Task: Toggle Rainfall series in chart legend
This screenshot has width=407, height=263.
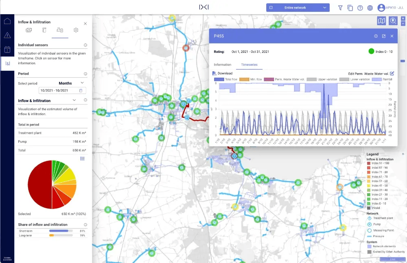Action: point(382,79)
